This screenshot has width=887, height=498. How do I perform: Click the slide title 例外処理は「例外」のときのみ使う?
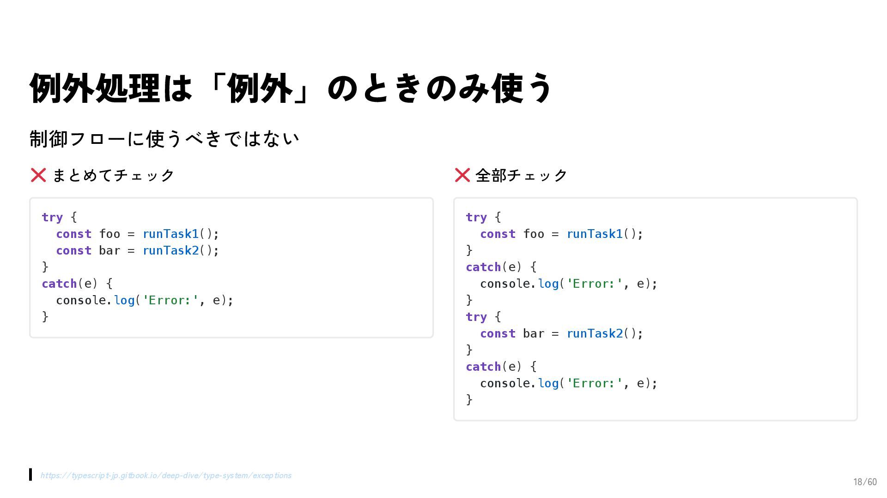291,88
